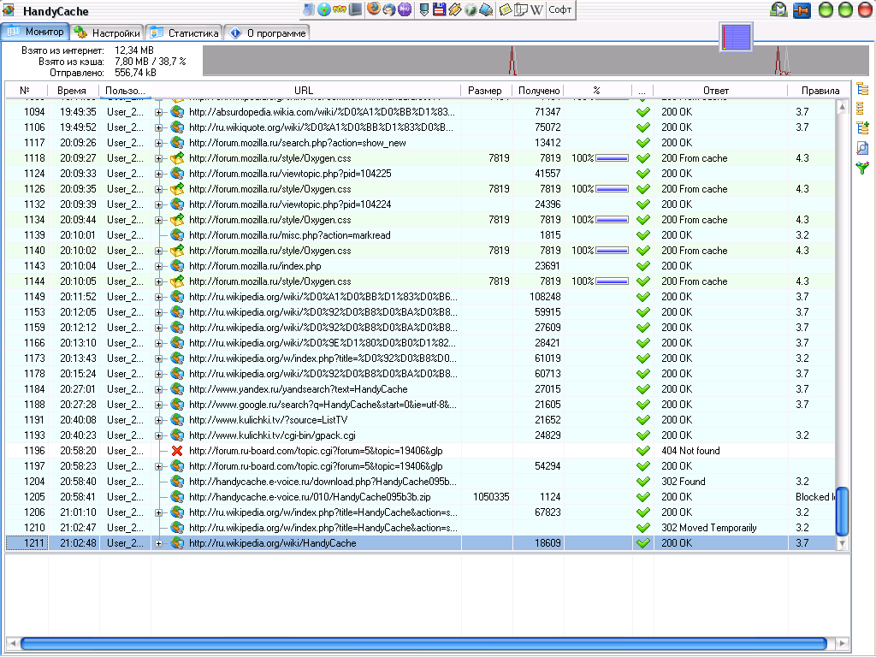Click the Firefox launcher icon in the toolbar
The height and width of the screenshot is (657, 876).
pos(374,9)
